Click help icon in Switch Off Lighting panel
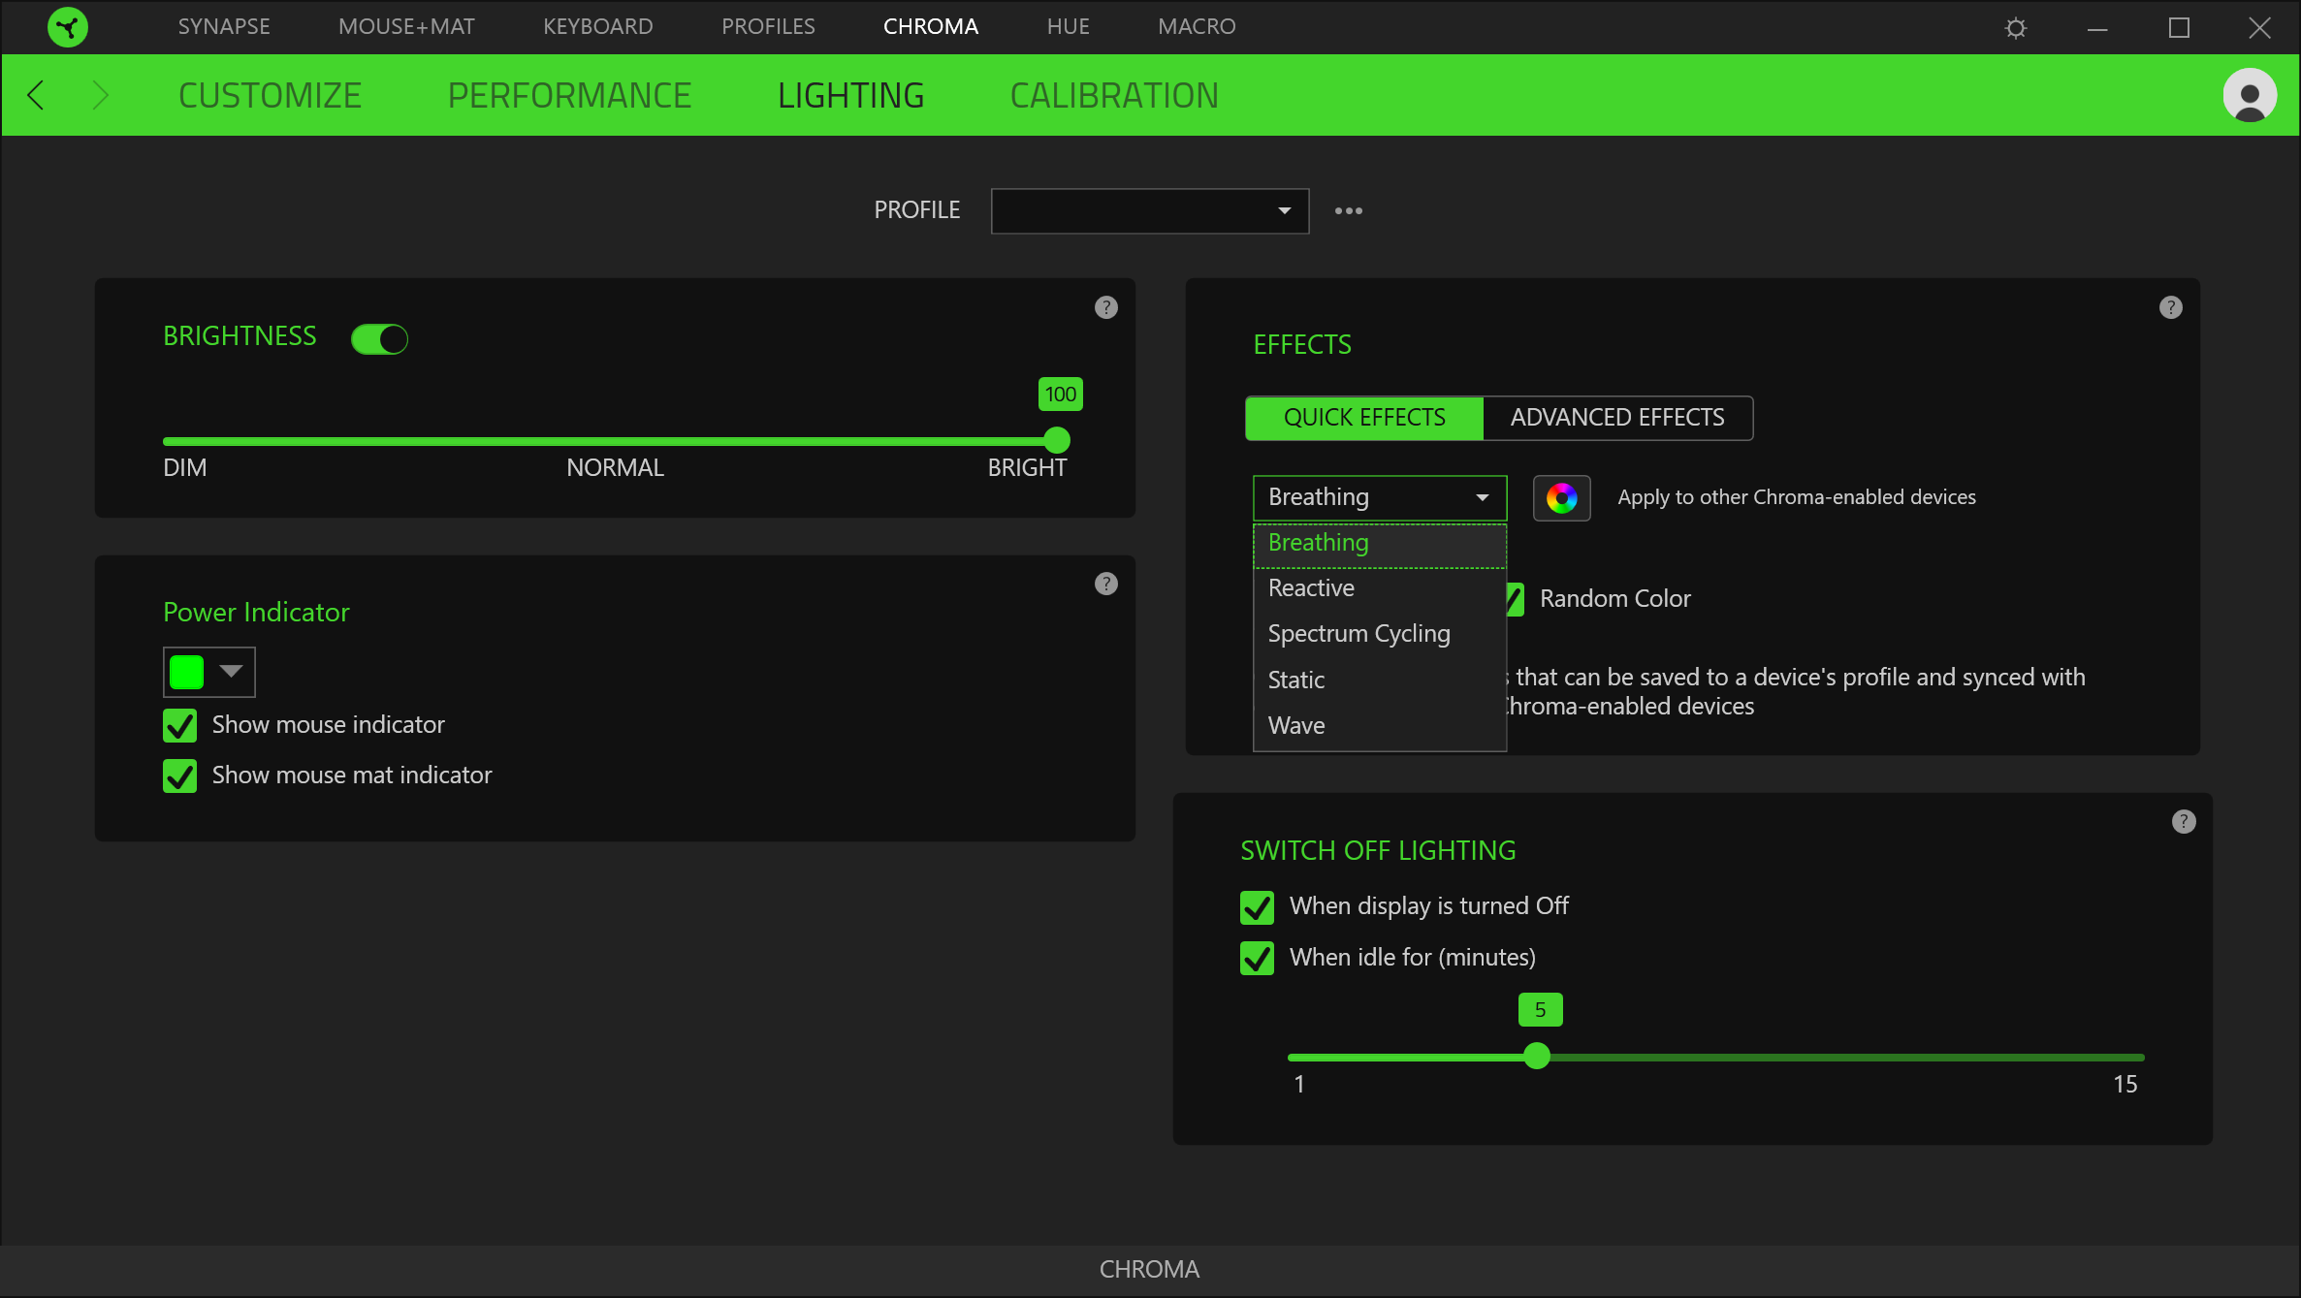The image size is (2301, 1298). click(2184, 821)
